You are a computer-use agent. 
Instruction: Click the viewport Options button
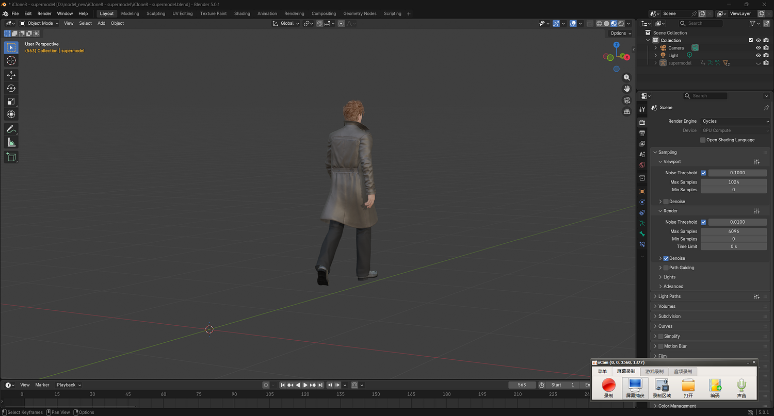(x=620, y=33)
